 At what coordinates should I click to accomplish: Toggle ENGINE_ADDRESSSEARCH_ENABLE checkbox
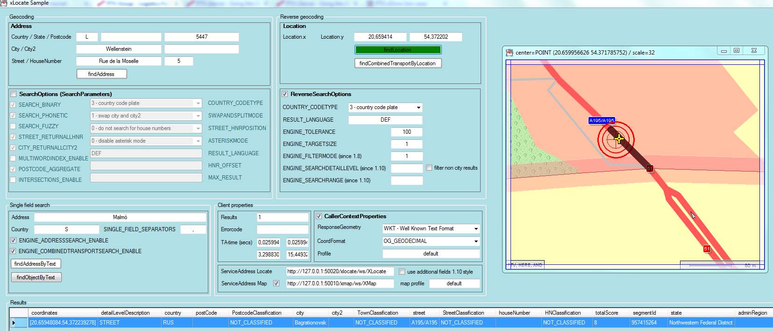click(x=14, y=241)
